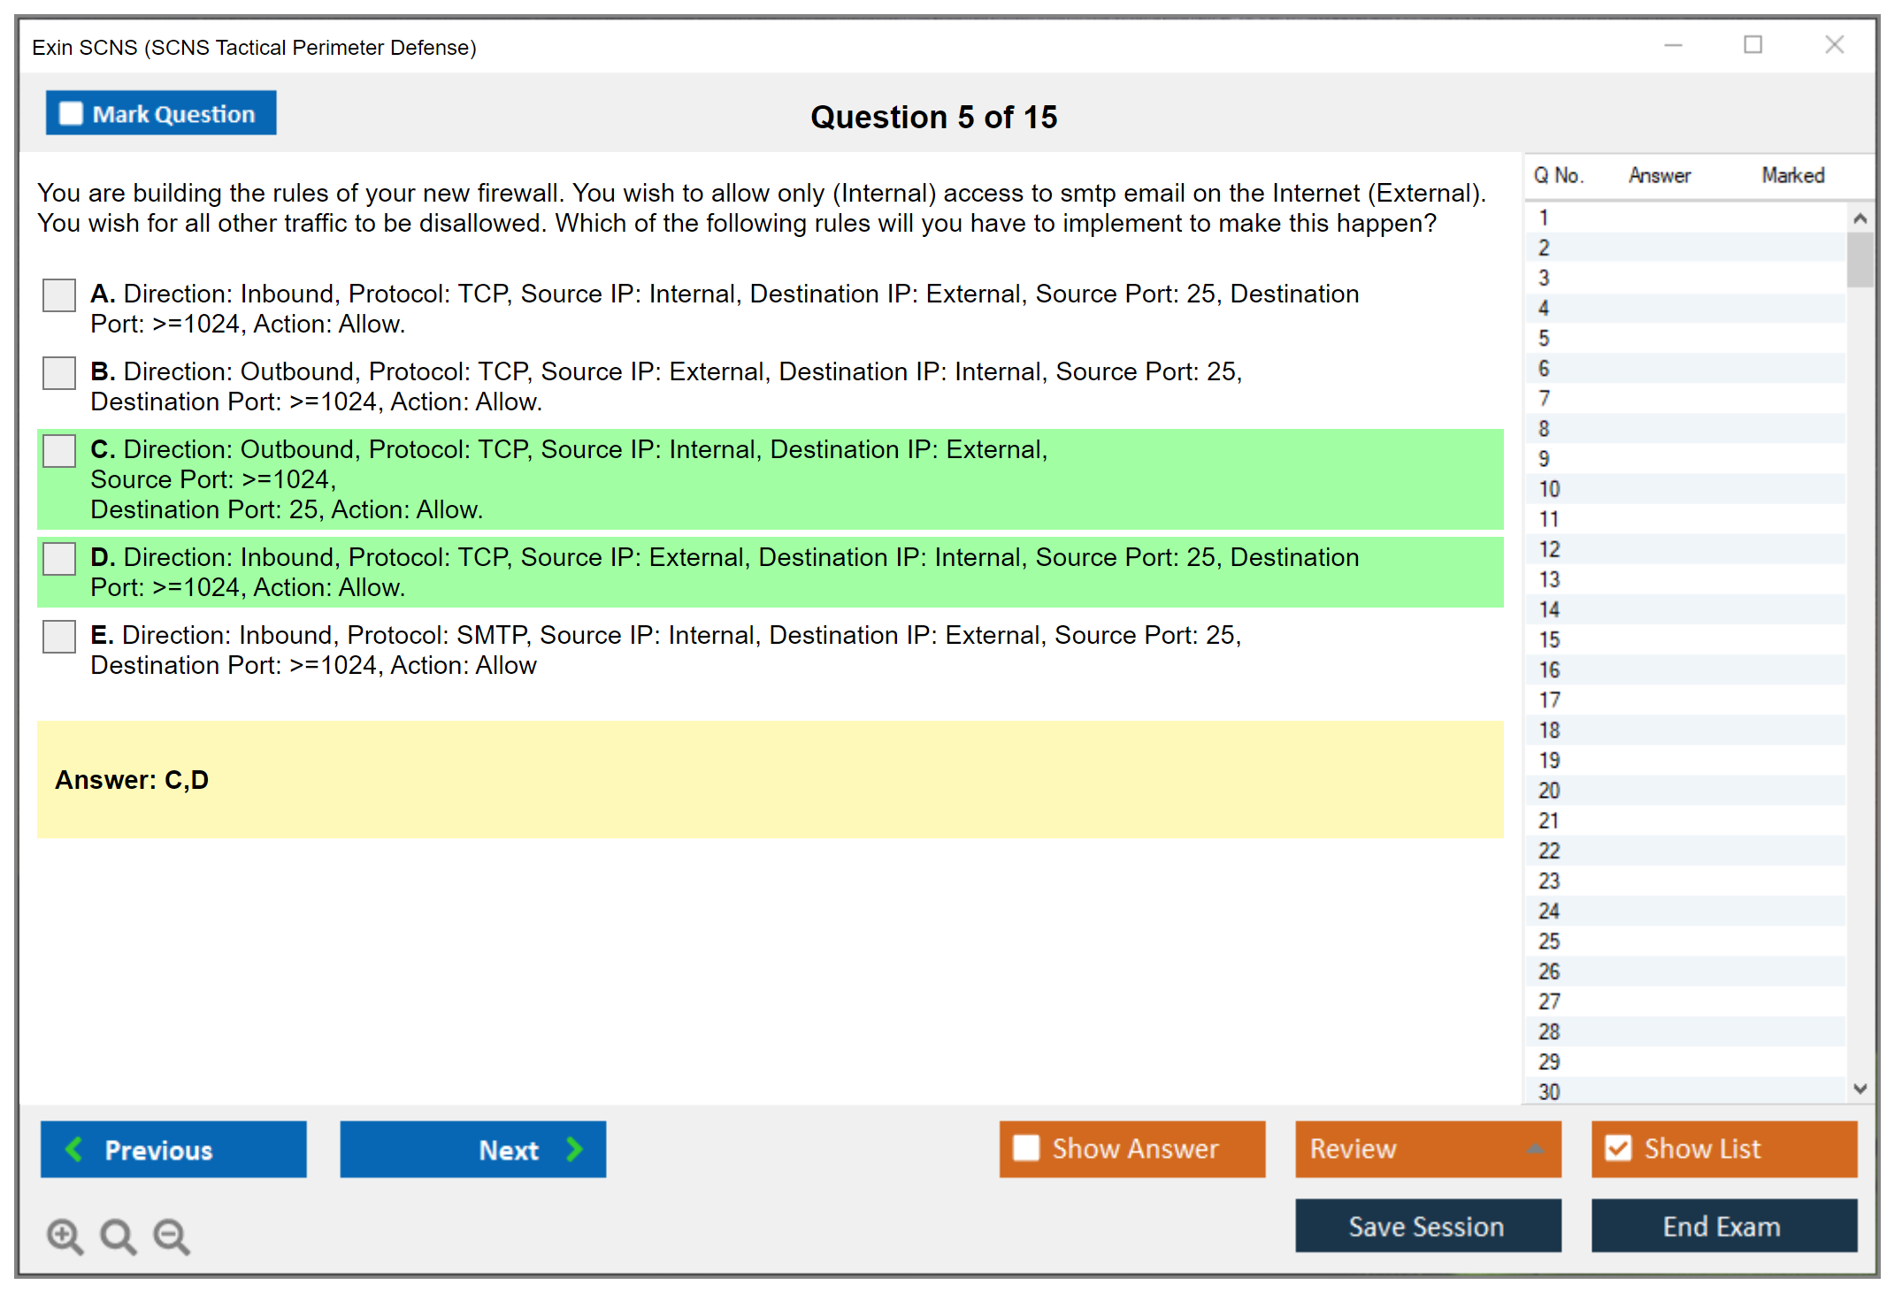Image resolution: width=1902 pixels, height=1300 pixels.
Task: Select the checkbox for option E
Action: pyautogui.click(x=59, y=636)
